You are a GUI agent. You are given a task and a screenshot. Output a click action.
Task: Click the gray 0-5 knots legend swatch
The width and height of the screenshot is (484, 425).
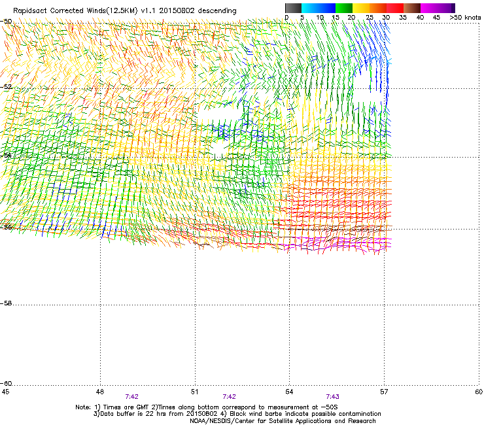[293, 8]
